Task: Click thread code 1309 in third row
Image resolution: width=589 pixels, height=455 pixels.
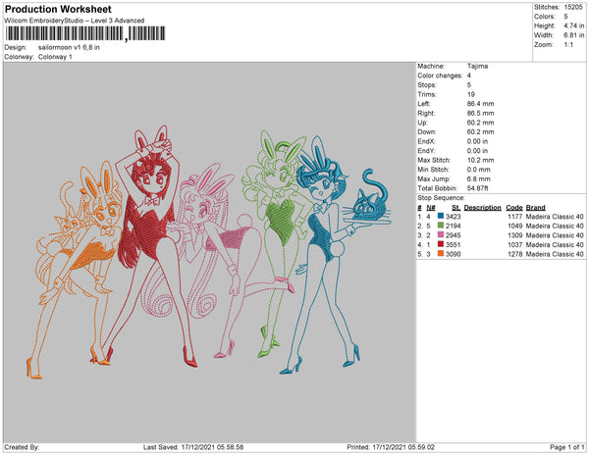Action: click(x=515, y=235)
